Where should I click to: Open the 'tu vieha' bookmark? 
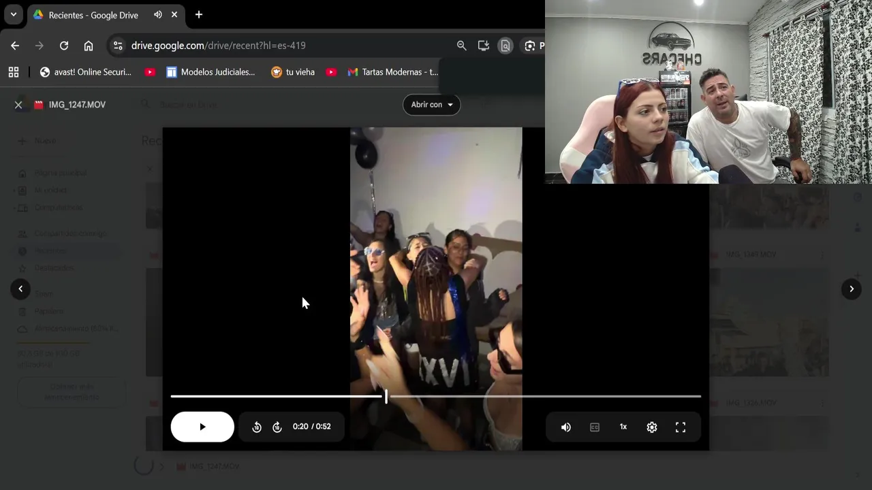(293, 72)
